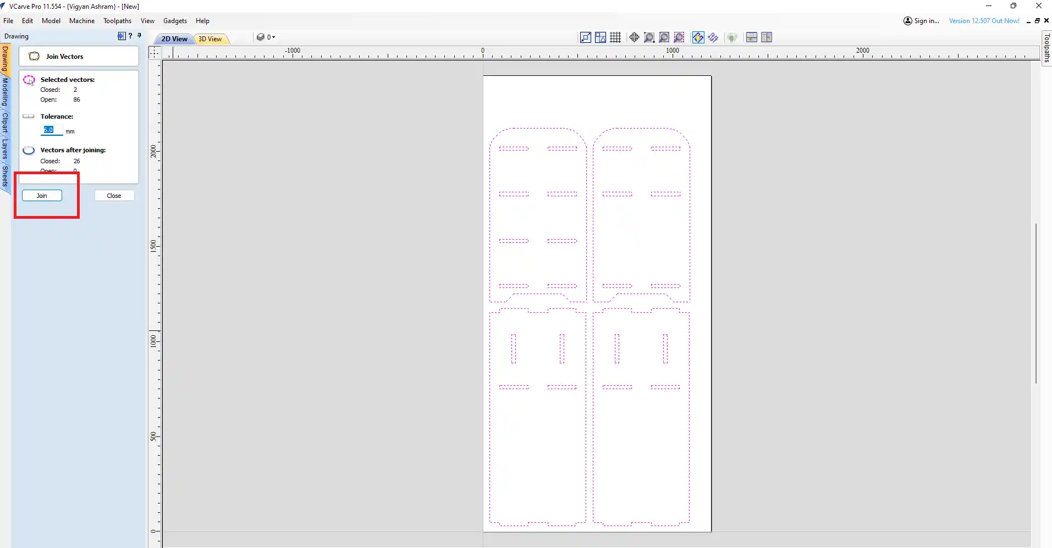Click the closed-after-joining count "26"
This screenshot has width=1052, height=548.
[x=77, y=161]
